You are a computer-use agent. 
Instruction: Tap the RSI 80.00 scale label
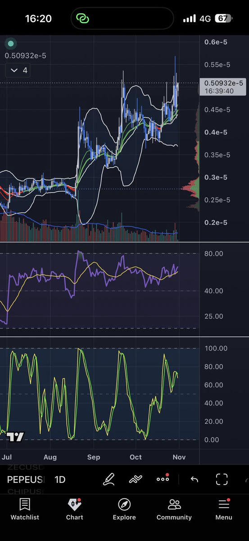click(x=213, y=253)
